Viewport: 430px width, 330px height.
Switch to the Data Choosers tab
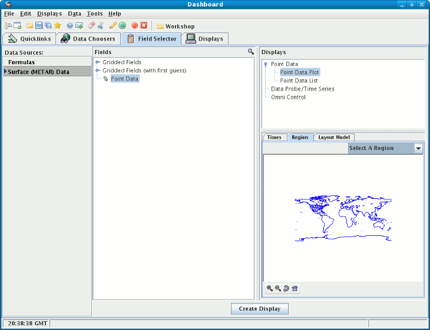tap(88, 39)
